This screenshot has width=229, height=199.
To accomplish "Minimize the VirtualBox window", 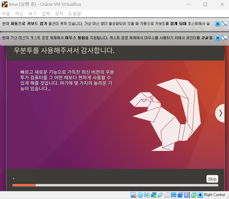I will pos(188,4).
